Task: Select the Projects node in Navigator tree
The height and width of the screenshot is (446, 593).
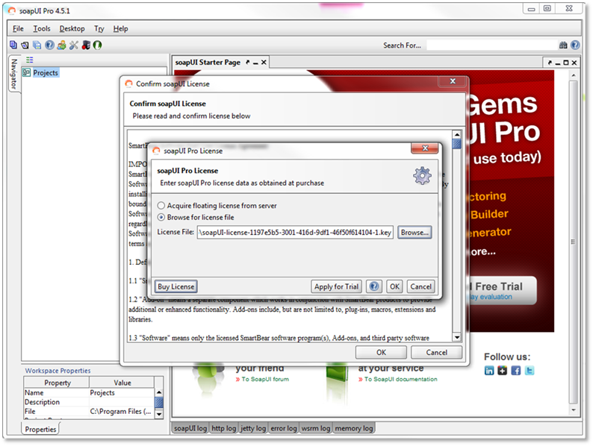Action: tap(45, 72)
